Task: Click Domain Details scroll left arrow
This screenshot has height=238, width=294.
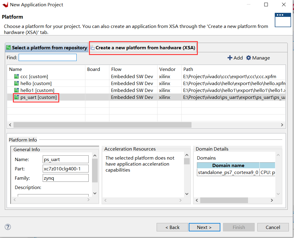Action: [197, 200]
